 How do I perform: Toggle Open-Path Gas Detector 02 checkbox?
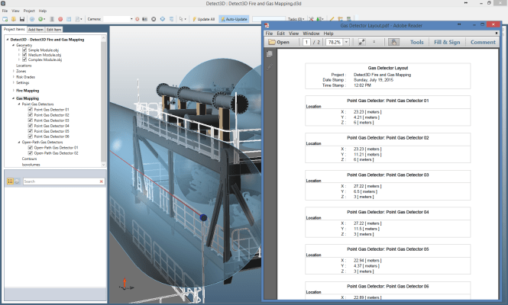[x=30, y=153]
